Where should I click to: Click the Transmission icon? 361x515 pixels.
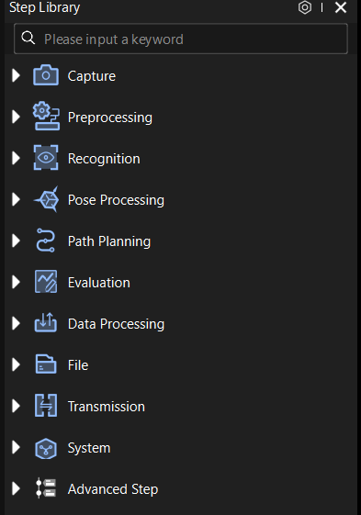point(46,406)
